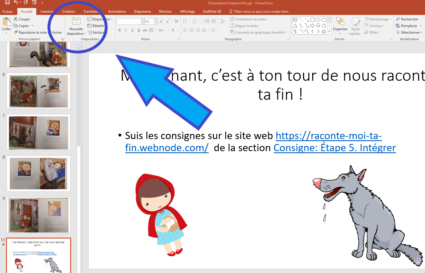This screenshot has width=425, height=273.
Task: Open the Contour outline dropdown
Action: click(374, 26)
